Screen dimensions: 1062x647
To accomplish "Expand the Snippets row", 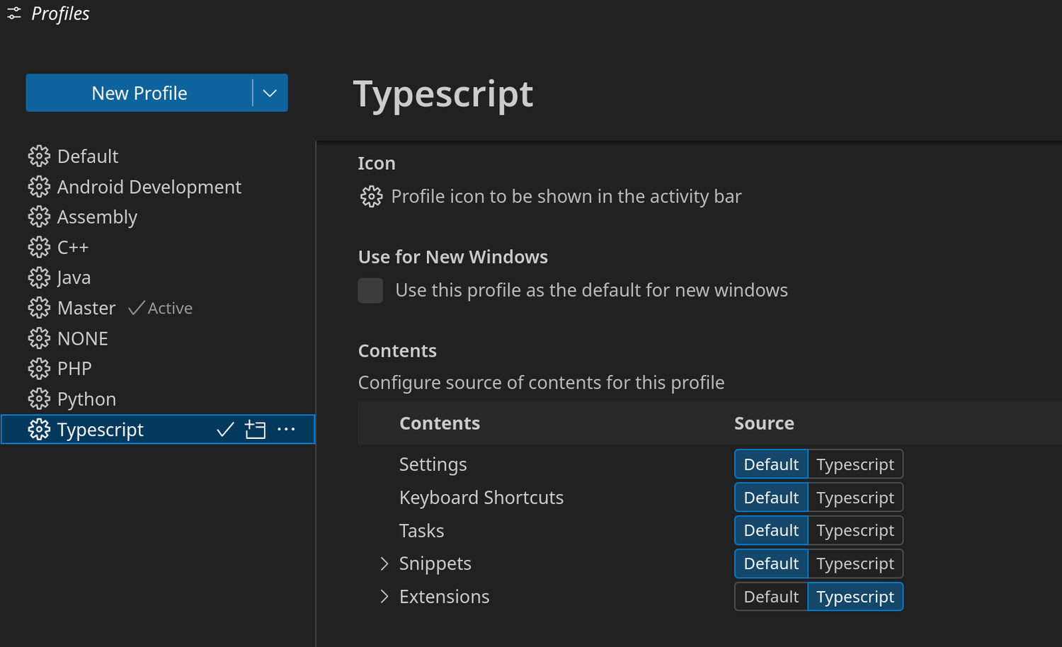I will tap(384, 563).
